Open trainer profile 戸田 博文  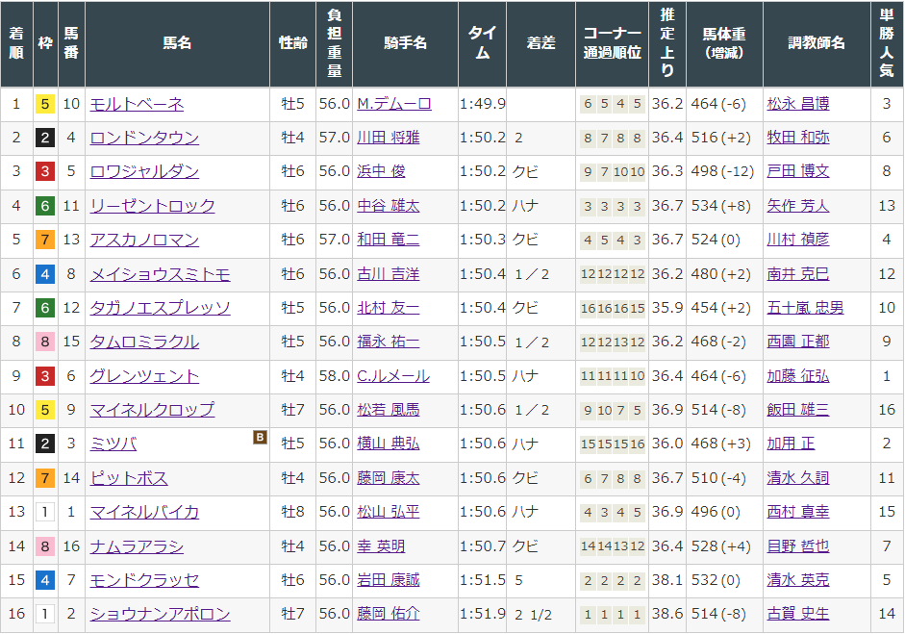pyautogui.click(x=798, y=171)
